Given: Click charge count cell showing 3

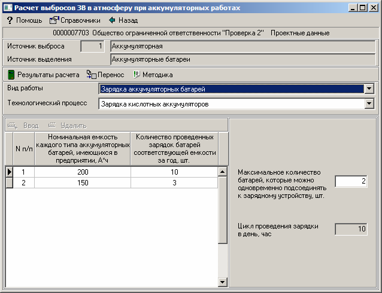Looking at the screenshot, I should click(x=174, y=183).
